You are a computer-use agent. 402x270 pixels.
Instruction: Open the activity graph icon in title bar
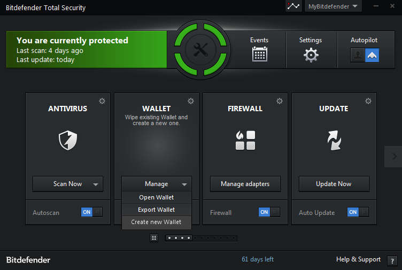pyautogui.click(x=293, y=6)
